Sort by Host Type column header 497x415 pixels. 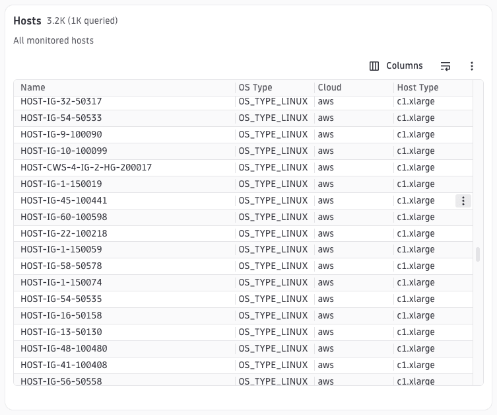418,88
